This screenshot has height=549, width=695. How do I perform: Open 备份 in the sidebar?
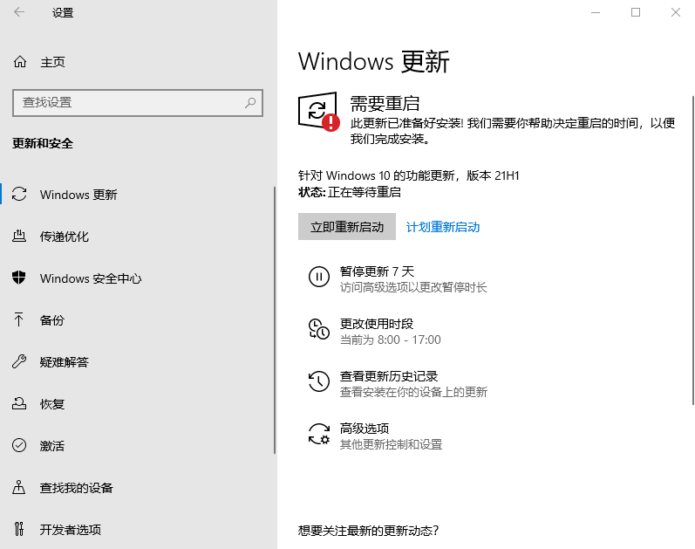pyautogui.click(x=51, y=320)
